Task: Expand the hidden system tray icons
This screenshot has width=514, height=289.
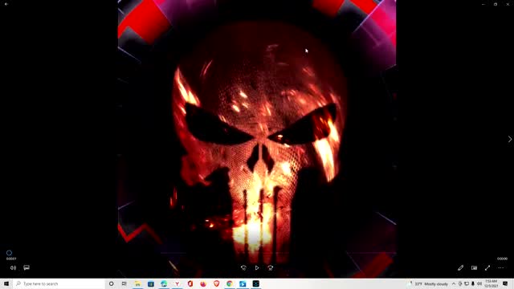Action: click(x=454, y=283)
